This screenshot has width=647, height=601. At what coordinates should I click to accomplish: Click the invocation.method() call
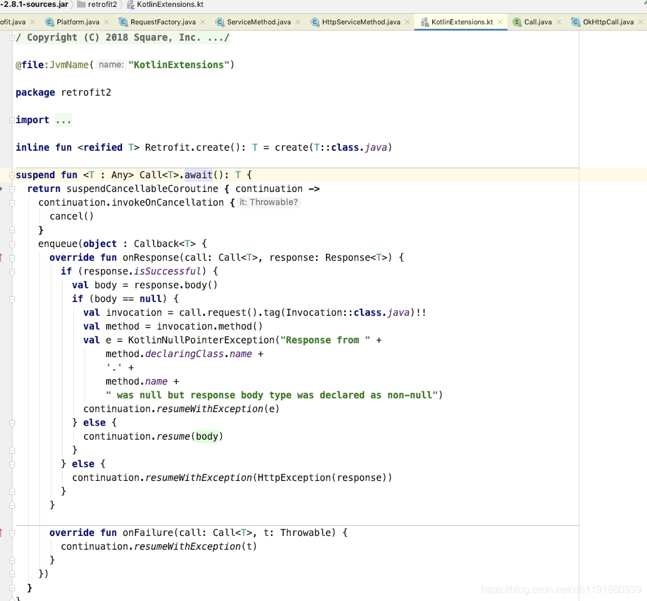(x=210, y=326)
